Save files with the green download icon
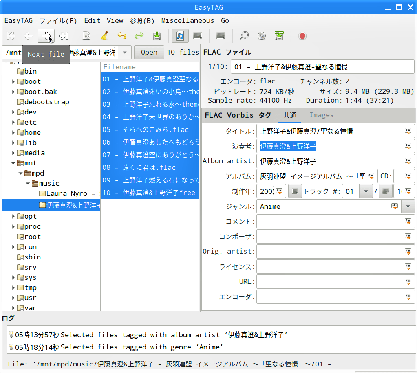 tap(157, 36)
